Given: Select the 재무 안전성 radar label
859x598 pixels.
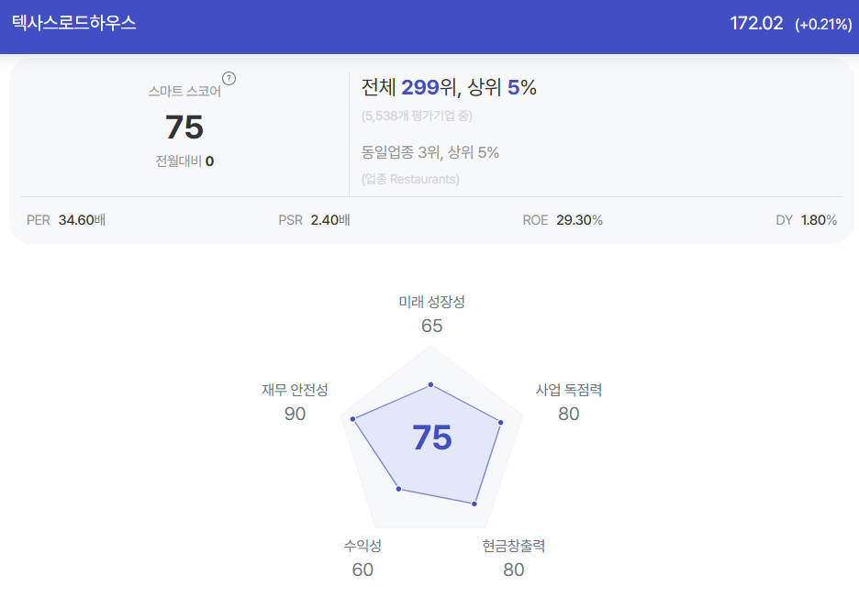Looking at the screenshot, I should click(295, 390).
